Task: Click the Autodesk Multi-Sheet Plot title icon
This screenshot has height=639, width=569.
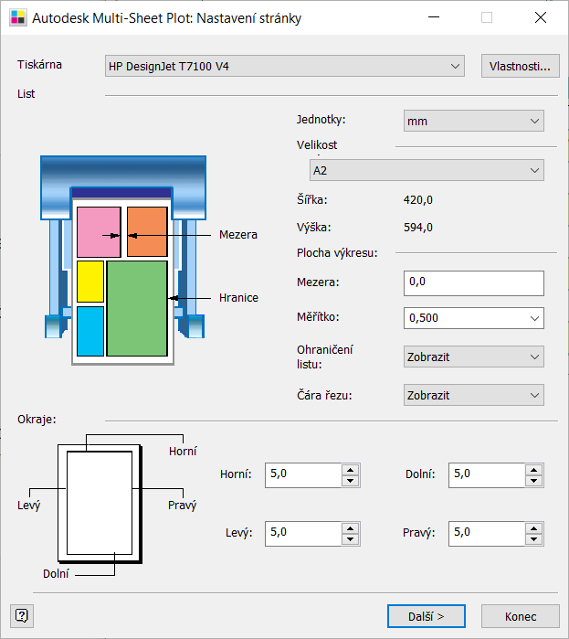Action: 17,18
